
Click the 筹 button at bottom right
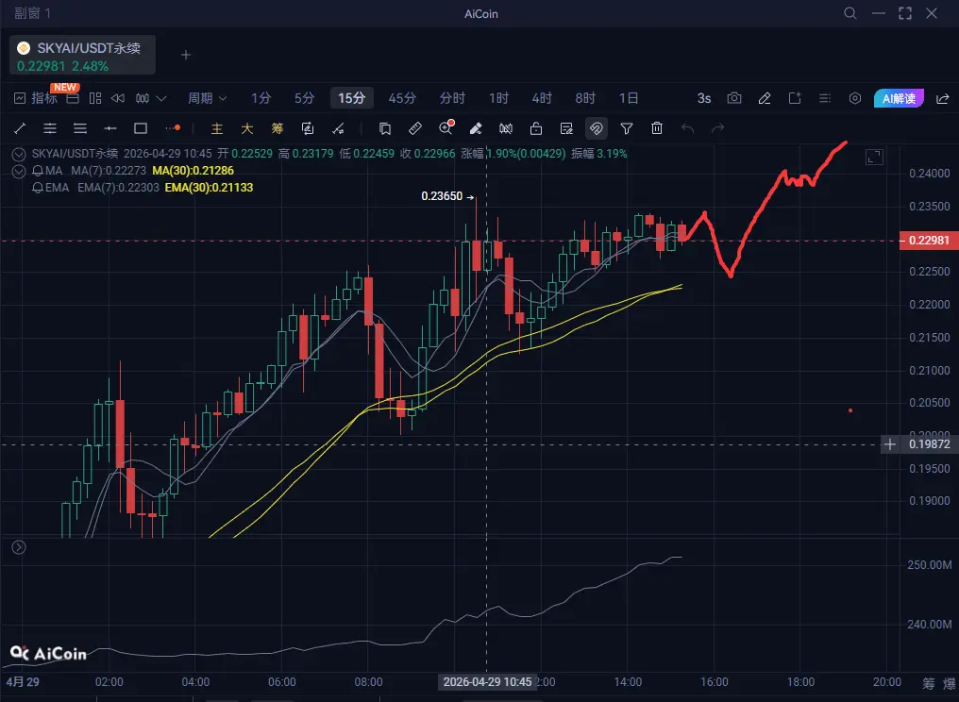tap(929, 682)
